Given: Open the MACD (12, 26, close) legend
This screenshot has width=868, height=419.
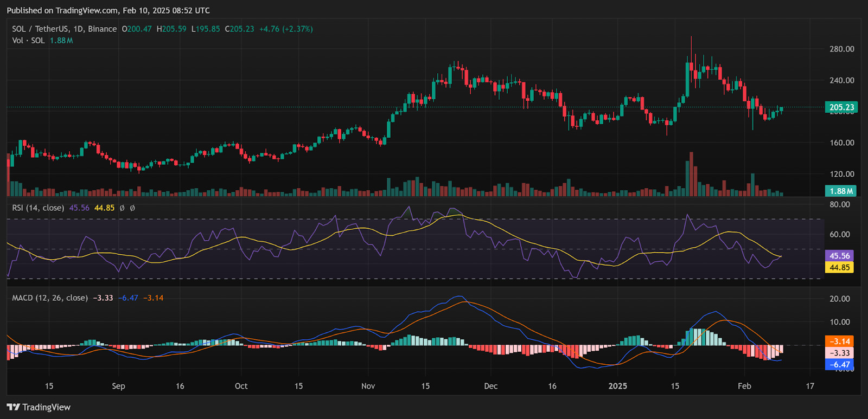Looking at the screenshot, I should [x=50, y=298].
